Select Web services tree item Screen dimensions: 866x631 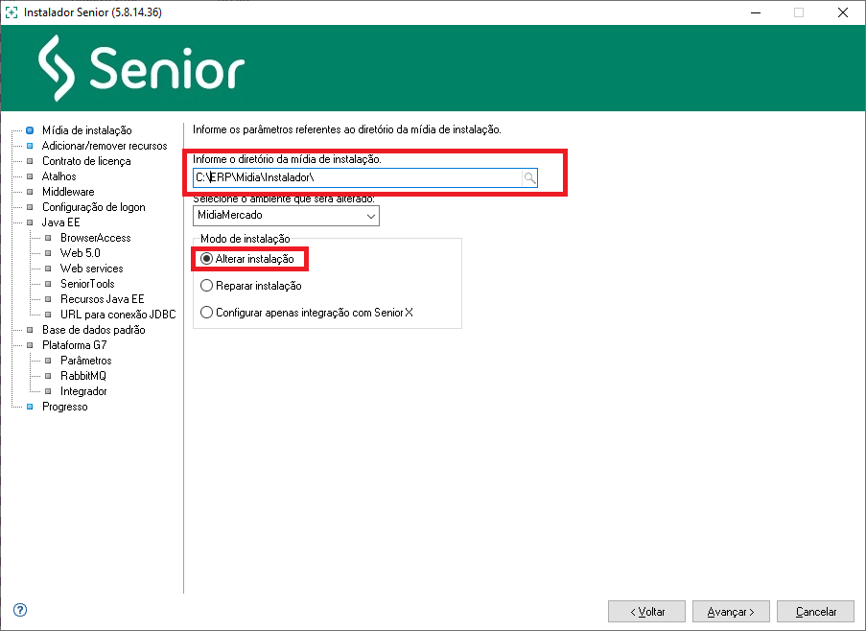[92, 269]
